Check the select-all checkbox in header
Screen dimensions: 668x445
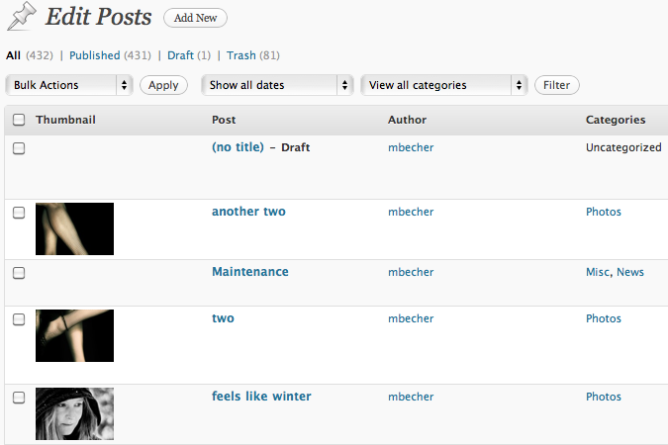pyautogui.click(x=19, y=120)
